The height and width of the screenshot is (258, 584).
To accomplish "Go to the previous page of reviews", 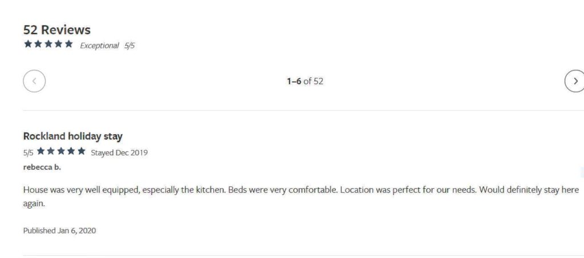I will pos(34,81).
